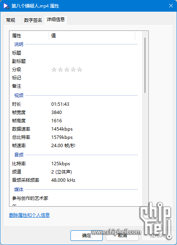Click the 属性 column header
177x245 pixels.
click(x=29, y=36)
